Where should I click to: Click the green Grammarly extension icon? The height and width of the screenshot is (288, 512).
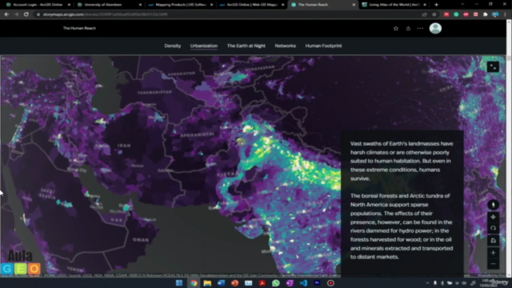coord(456,14)
